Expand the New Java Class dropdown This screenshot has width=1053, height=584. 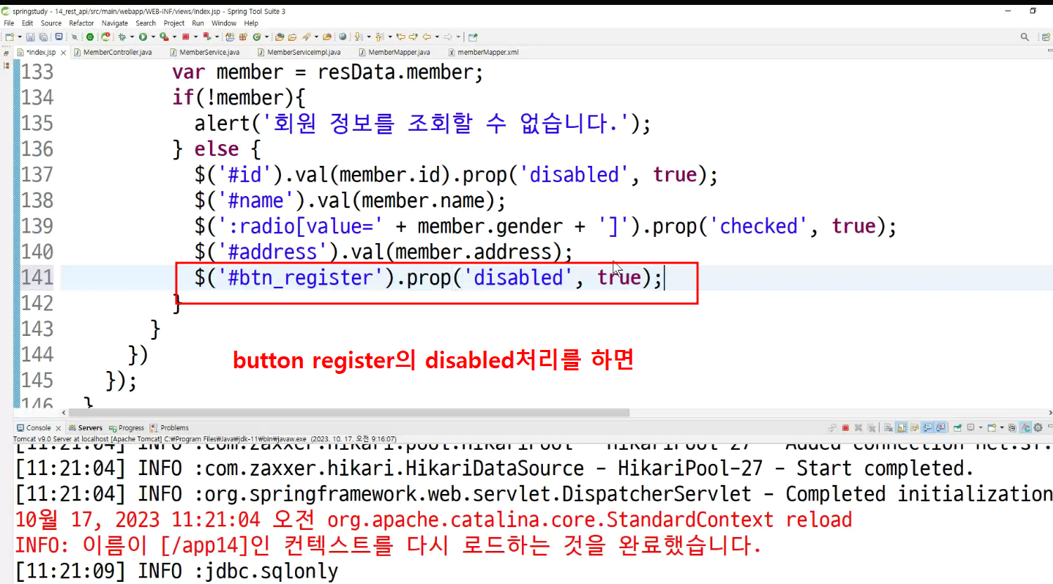click(x=266, y=37)
